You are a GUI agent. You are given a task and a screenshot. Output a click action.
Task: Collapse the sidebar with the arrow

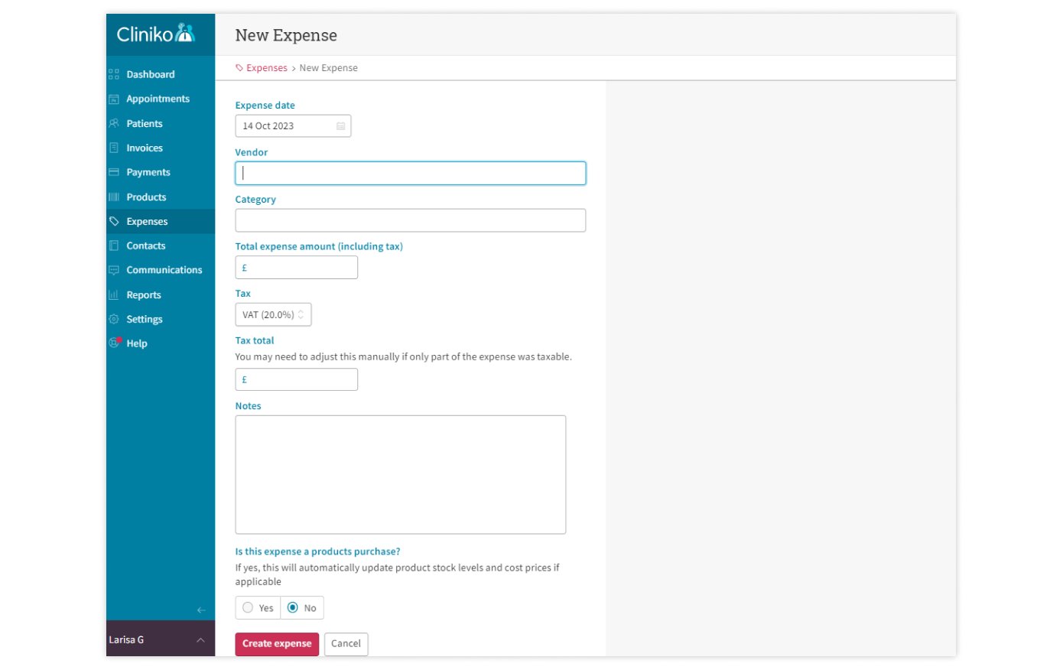coord(201,610)
